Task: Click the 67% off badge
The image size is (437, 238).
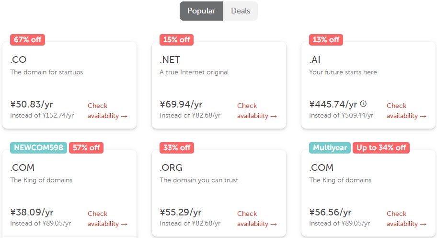Action: point(27,40)
